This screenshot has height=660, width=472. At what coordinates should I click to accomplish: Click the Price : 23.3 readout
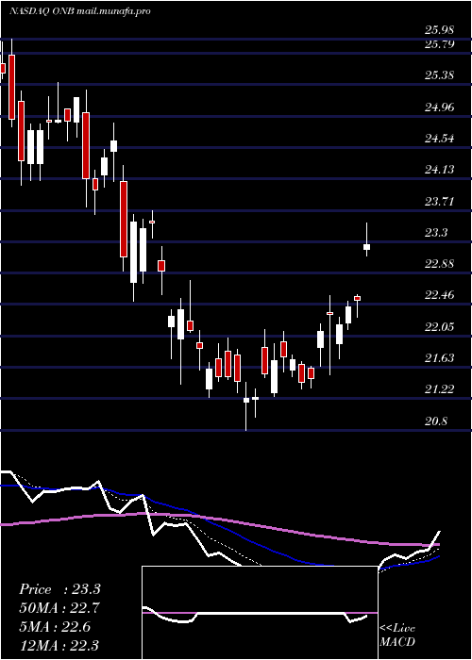[59, 589]
